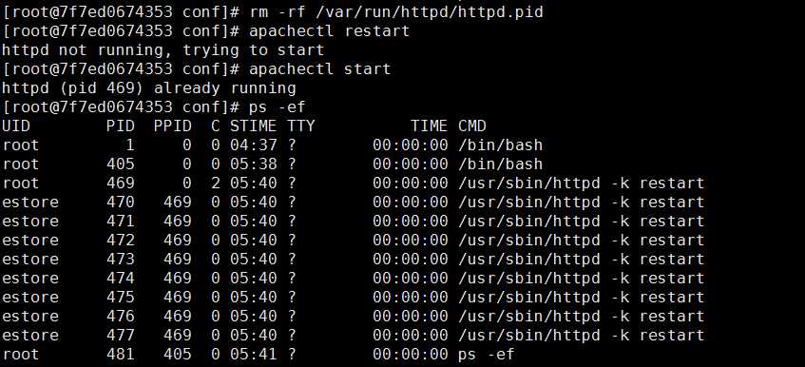Click the /bin/bash entry for PID 405
The width and height of the screenshot is (805, 367).
point(501,164)
